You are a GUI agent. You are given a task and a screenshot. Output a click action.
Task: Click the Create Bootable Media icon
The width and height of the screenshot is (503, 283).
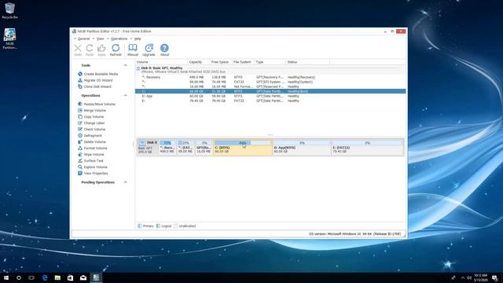click(x=80, y=74)
